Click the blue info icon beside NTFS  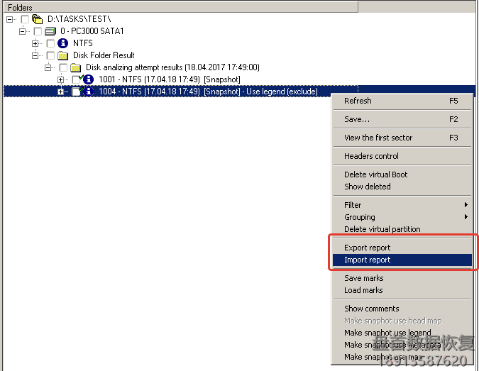pos(63,43)
